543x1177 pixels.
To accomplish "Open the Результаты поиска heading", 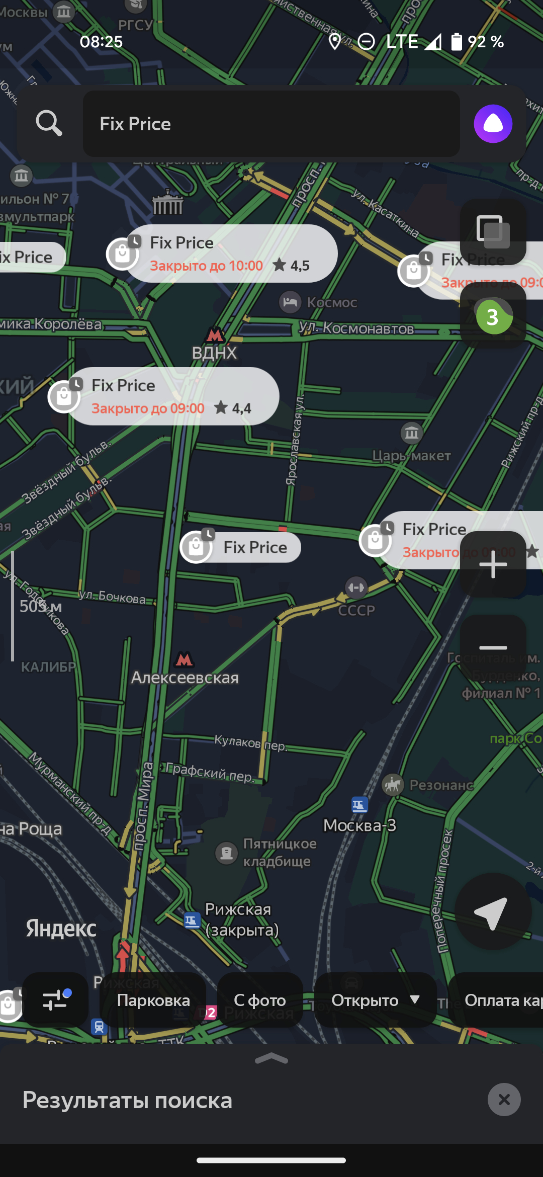I will (x=127, y=1100).
